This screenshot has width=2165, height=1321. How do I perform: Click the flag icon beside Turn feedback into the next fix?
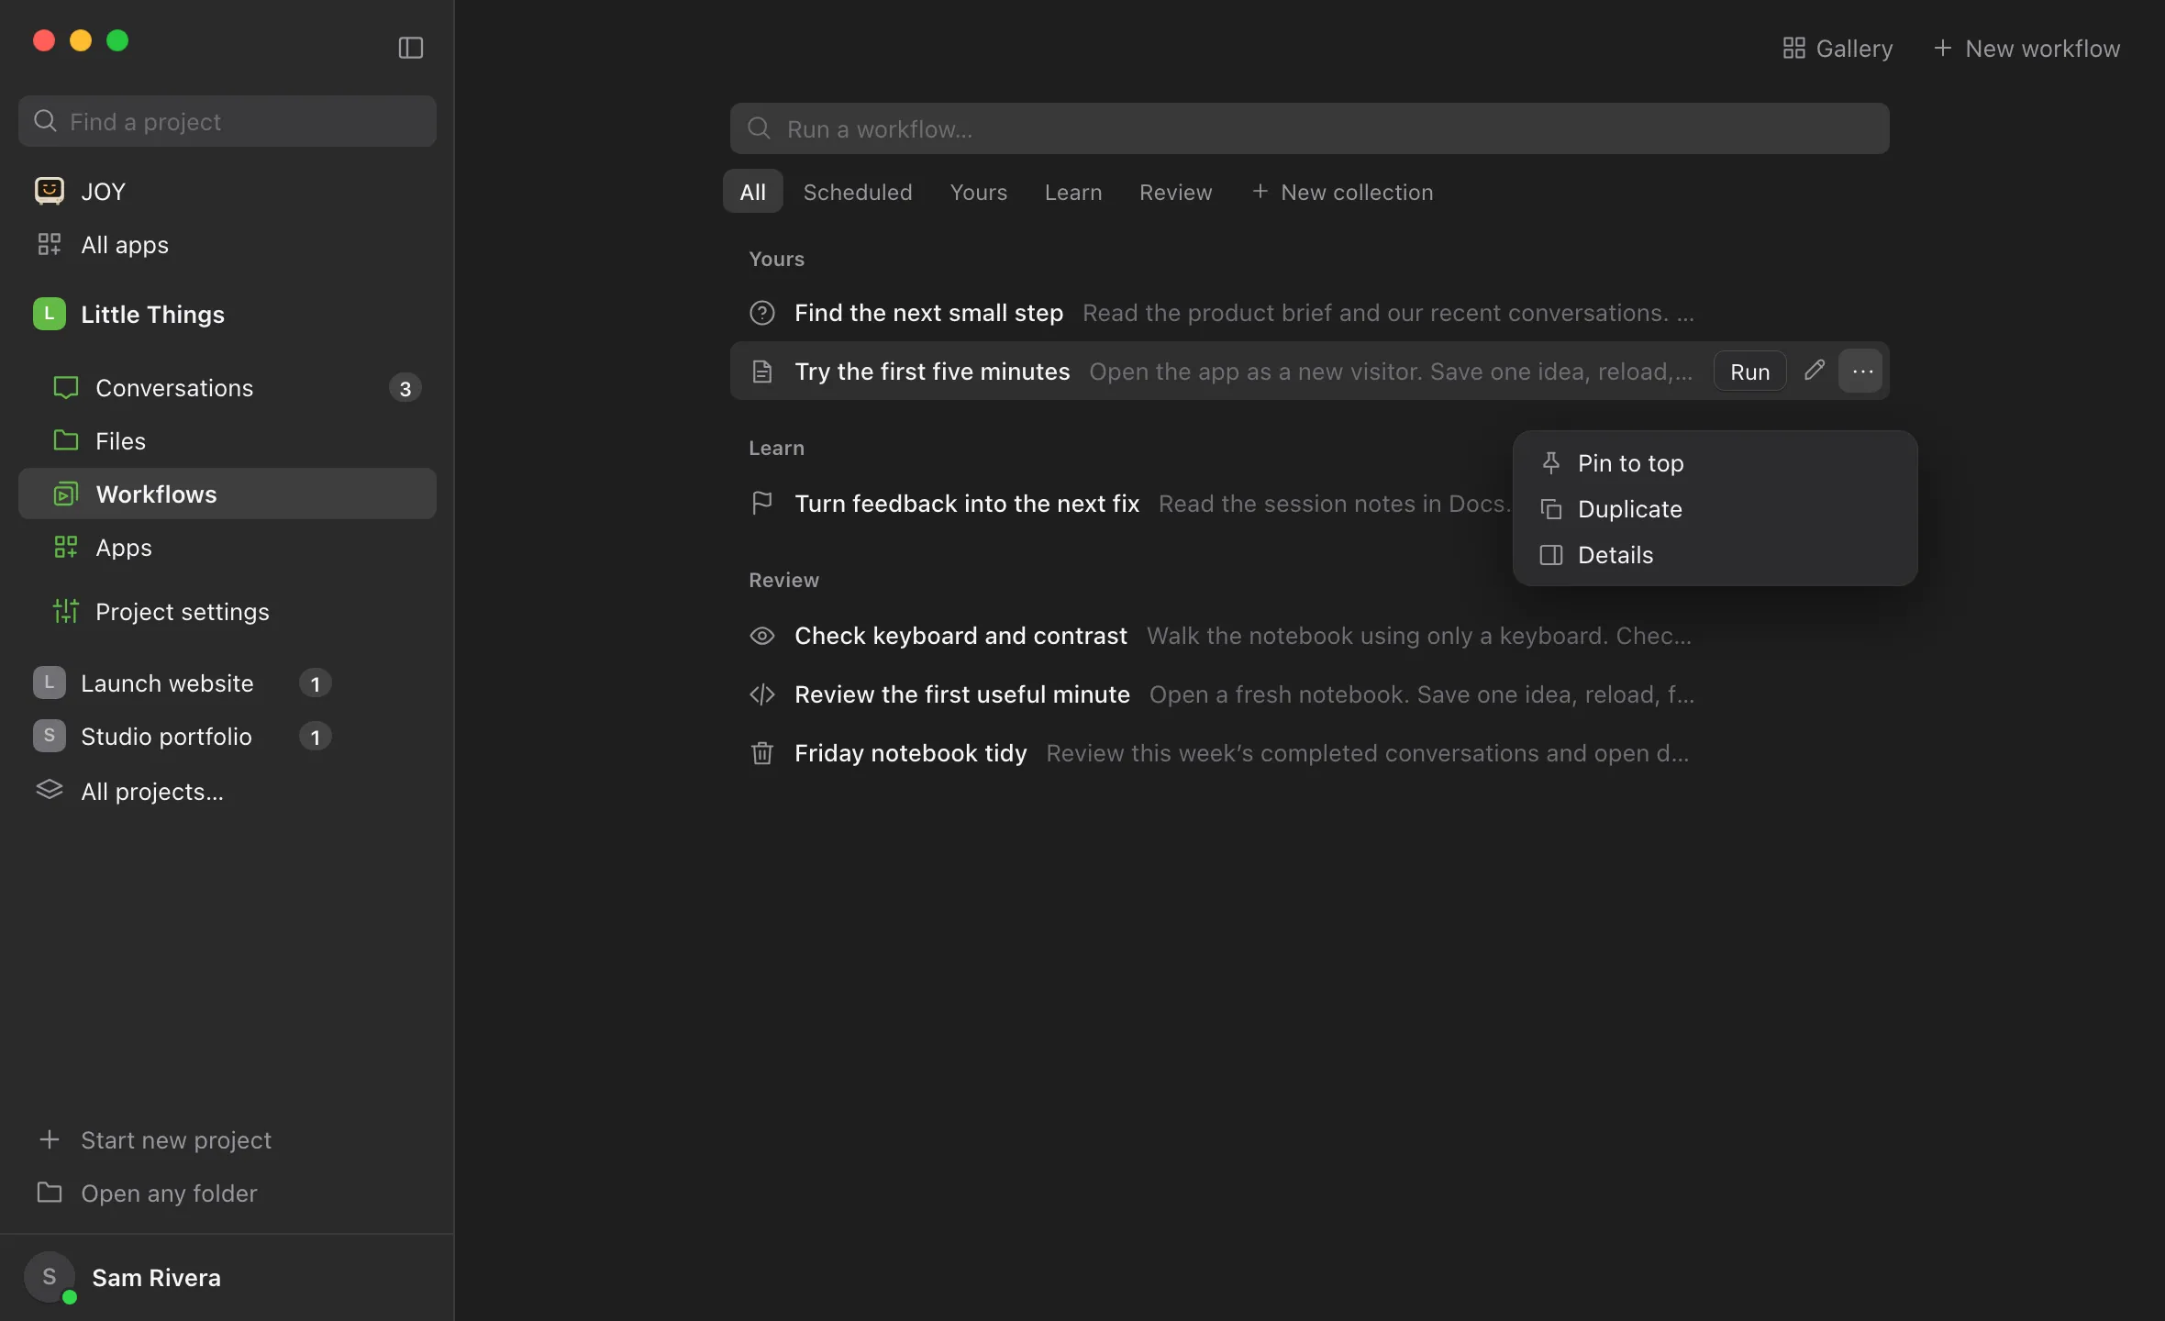pyautogui.click(x=761, y=504)
